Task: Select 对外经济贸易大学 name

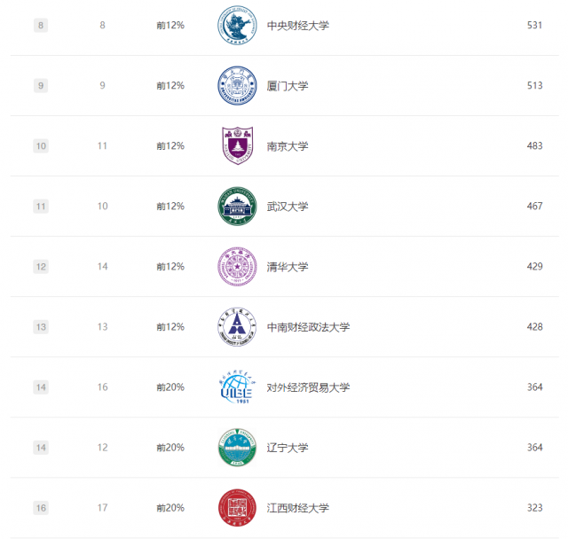Action: pyautogui.click(x=308, y=387)
